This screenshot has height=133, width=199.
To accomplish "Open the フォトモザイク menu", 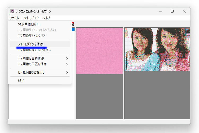I will 31,18.
